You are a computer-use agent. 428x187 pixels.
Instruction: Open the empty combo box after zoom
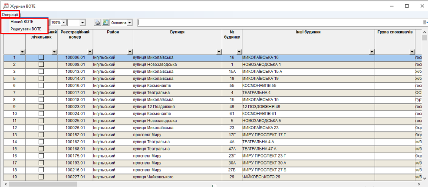[82, 22]
